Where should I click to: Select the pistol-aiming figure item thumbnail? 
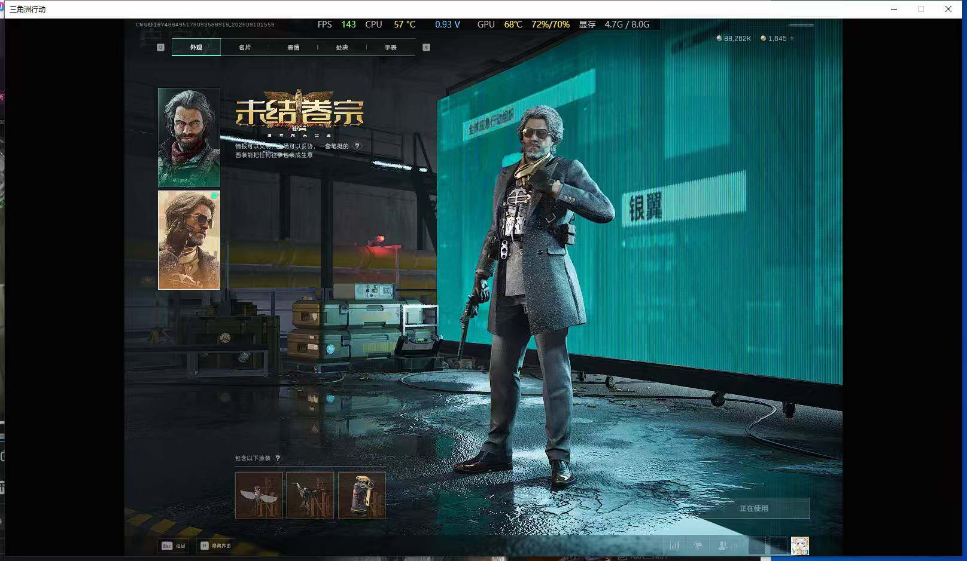pyautogui.click(x=310, y=495)
